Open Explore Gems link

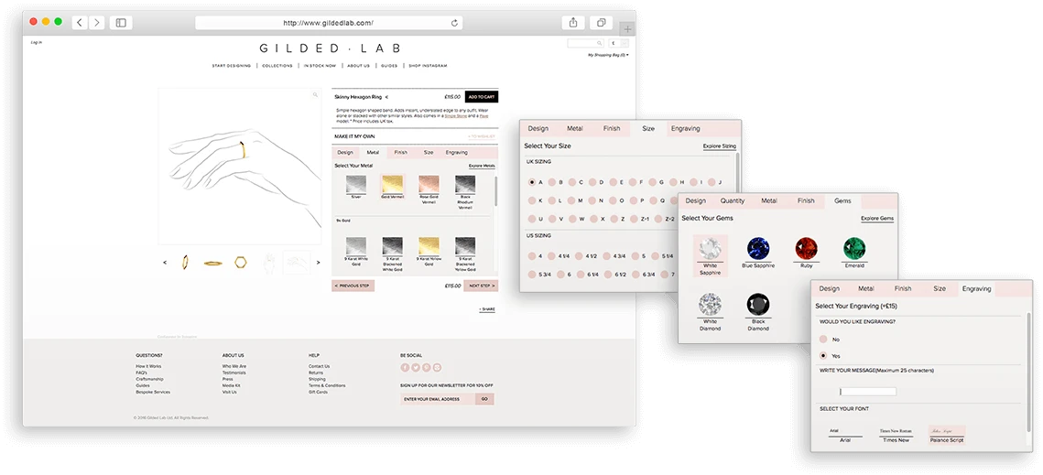(x=877, y=218)
